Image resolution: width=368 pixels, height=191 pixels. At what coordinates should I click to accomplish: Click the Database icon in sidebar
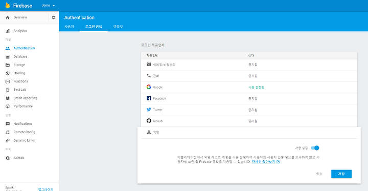click(x=8, y=57)
